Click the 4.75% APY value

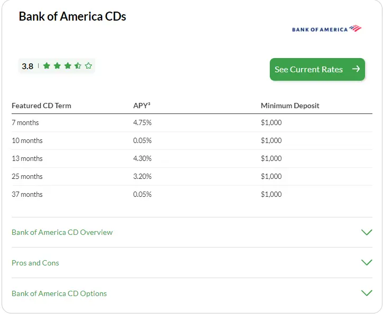(x=142, y=122)
